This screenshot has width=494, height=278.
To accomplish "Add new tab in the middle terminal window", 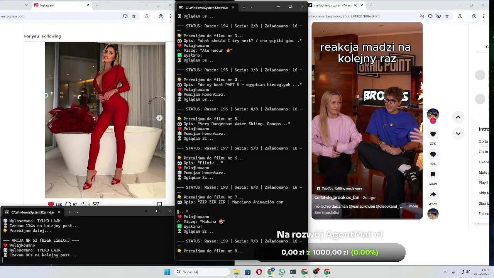I will tap(244, 7).
